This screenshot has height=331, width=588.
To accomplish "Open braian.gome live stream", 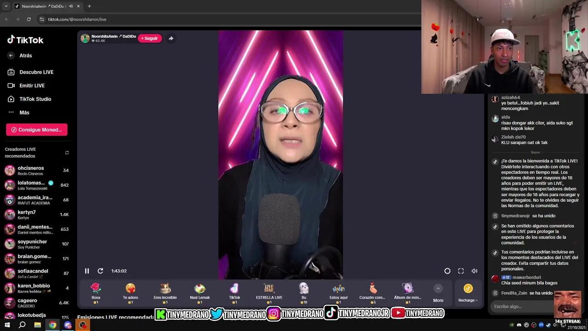I will (37, 259).
